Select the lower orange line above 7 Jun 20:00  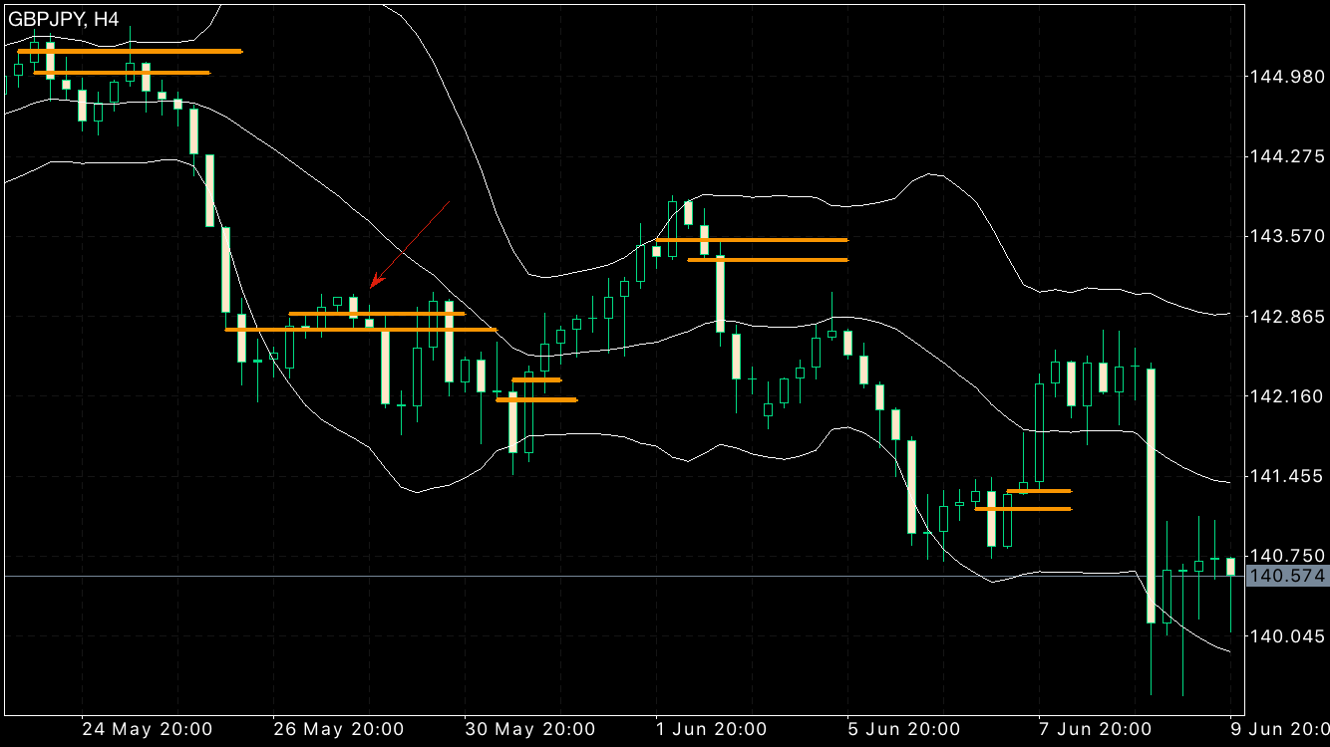click(x=1023, y=509)
